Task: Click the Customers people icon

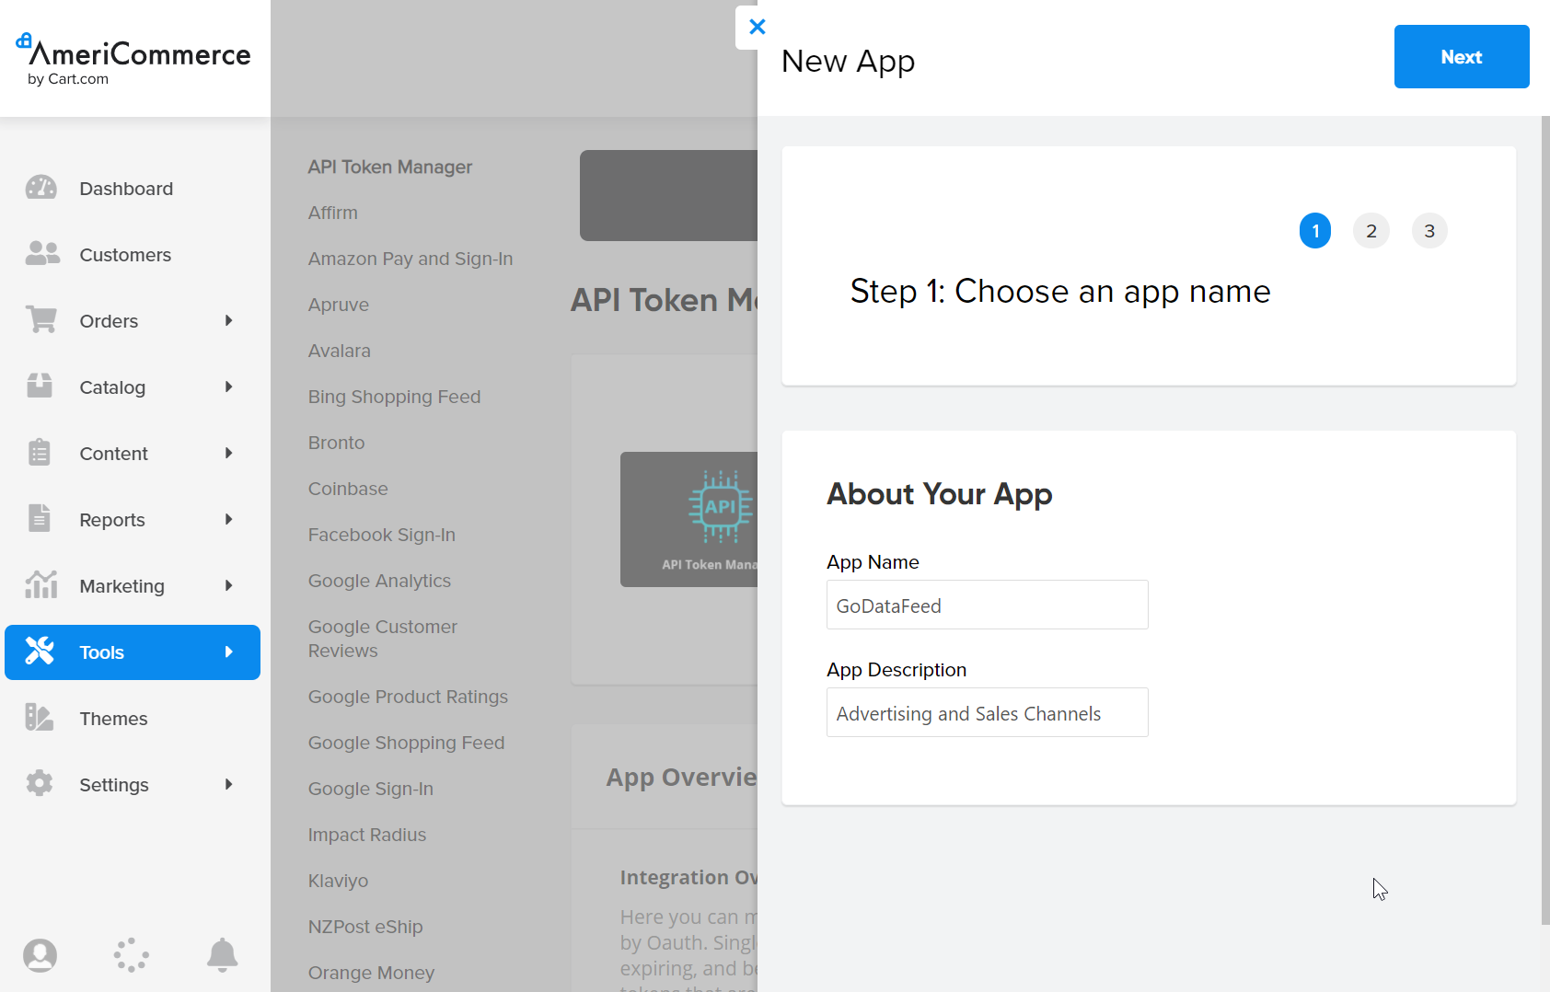Action: point(42,254)
